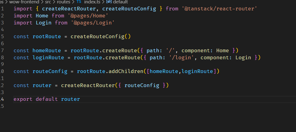
Task: Click the TS file icon in breadcrumbs
Action: tap(79, 2)
